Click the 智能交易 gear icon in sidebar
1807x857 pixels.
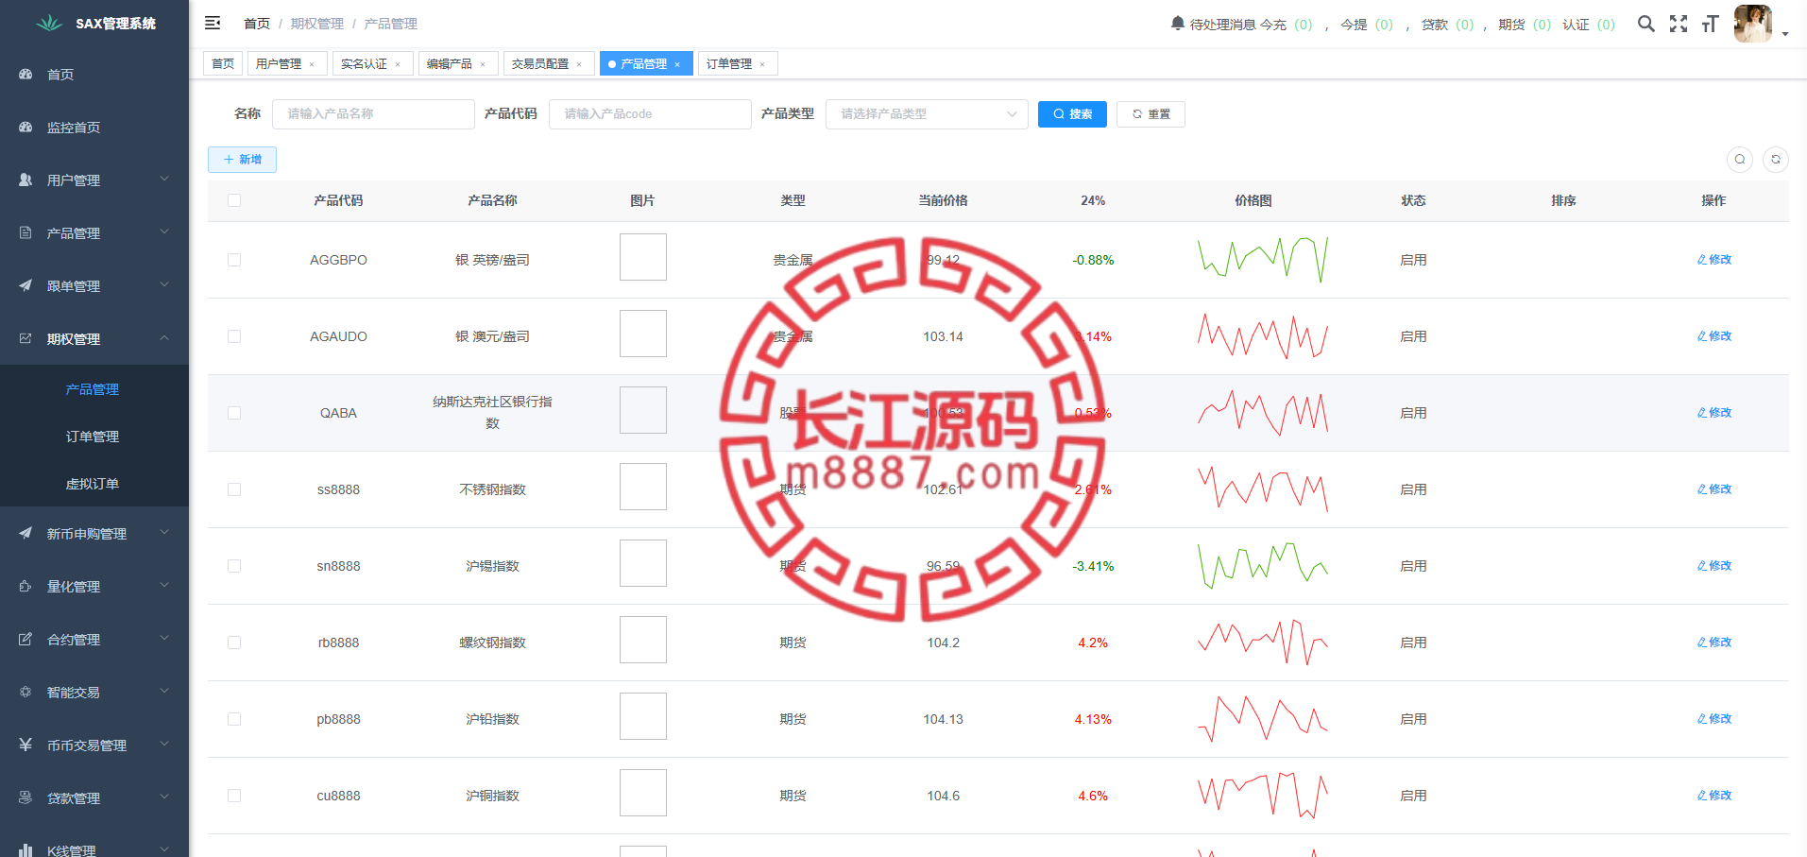26,692
